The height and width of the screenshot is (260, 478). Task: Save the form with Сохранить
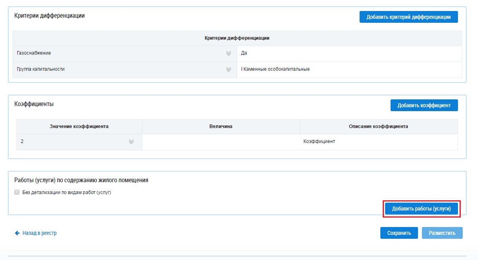399,233
